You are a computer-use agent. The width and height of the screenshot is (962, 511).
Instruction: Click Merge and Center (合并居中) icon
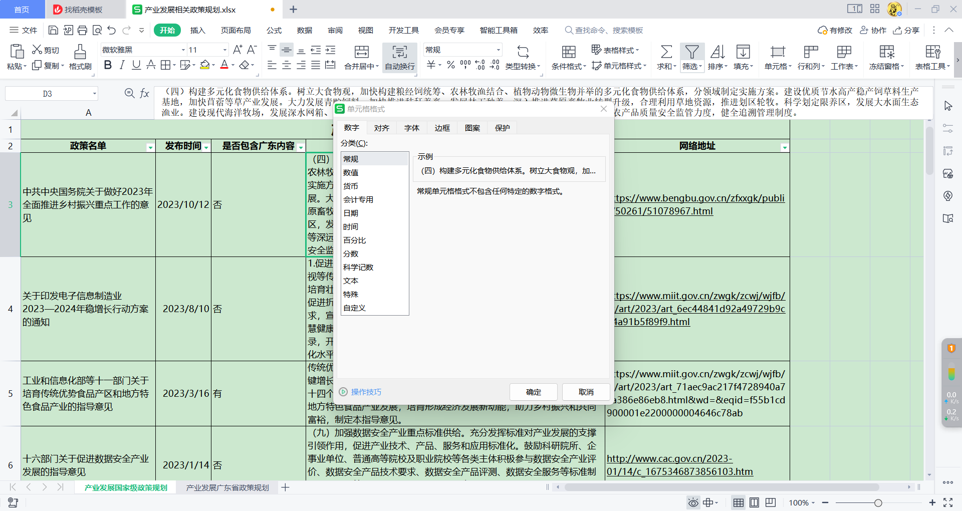click(362, 52)
